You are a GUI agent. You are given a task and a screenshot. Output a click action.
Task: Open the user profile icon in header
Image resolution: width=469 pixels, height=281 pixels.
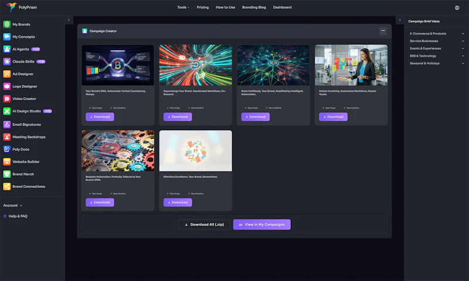(457, 8)
